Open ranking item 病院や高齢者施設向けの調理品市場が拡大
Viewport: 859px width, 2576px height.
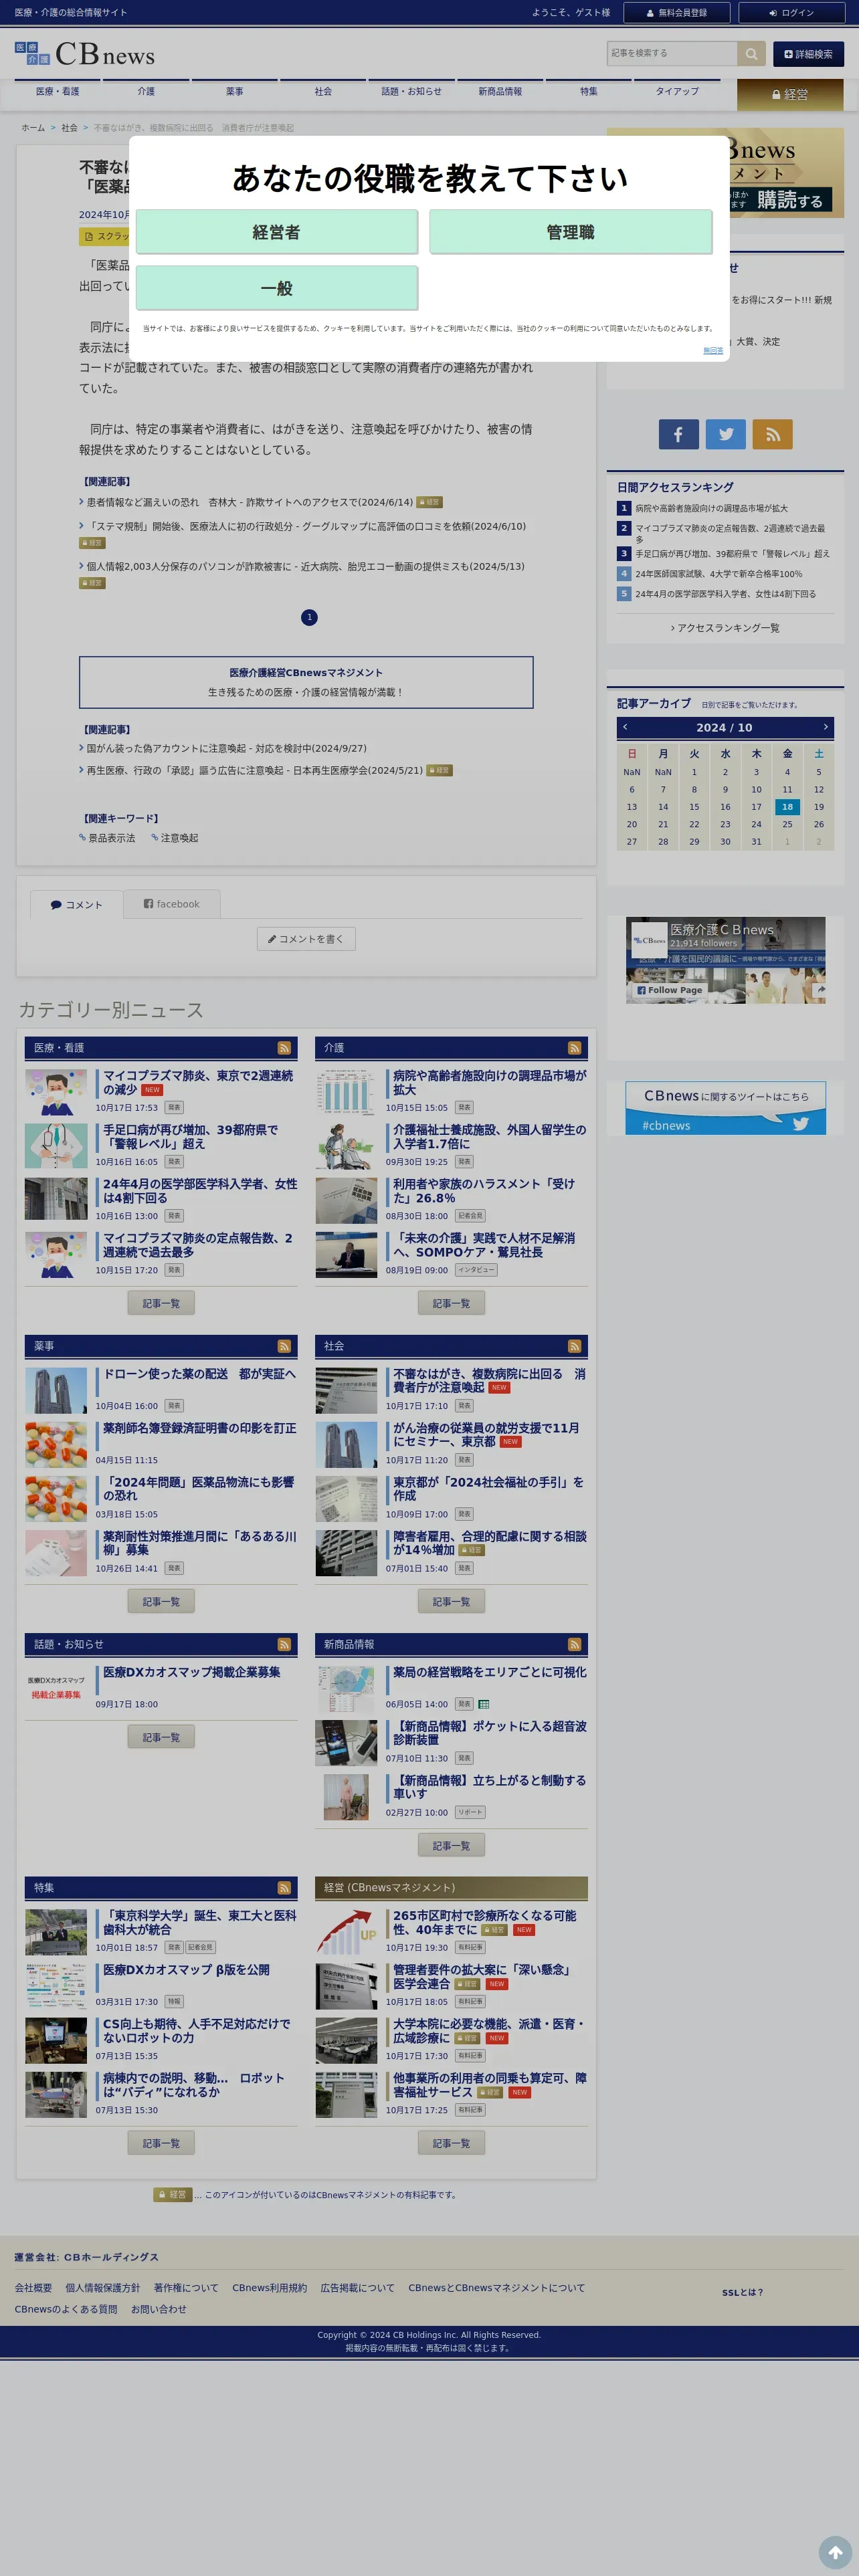[x=711, y=508]
